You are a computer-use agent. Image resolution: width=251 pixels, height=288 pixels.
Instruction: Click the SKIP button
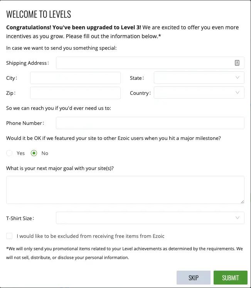(x=194, y=278)
